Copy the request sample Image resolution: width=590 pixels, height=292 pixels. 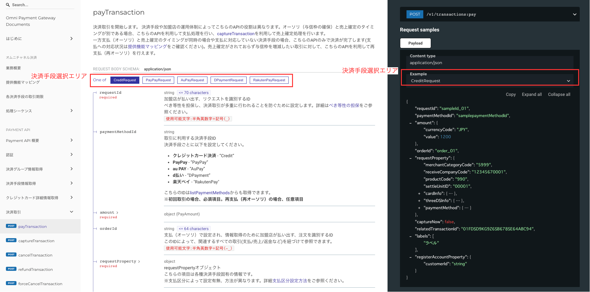(x=511, y=95)
